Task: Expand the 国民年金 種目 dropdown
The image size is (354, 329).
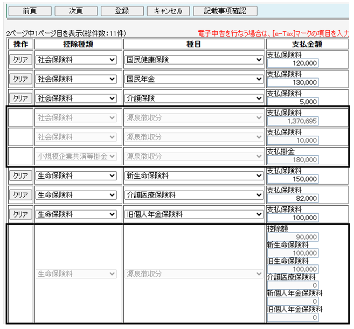Action: click(194, 79)
